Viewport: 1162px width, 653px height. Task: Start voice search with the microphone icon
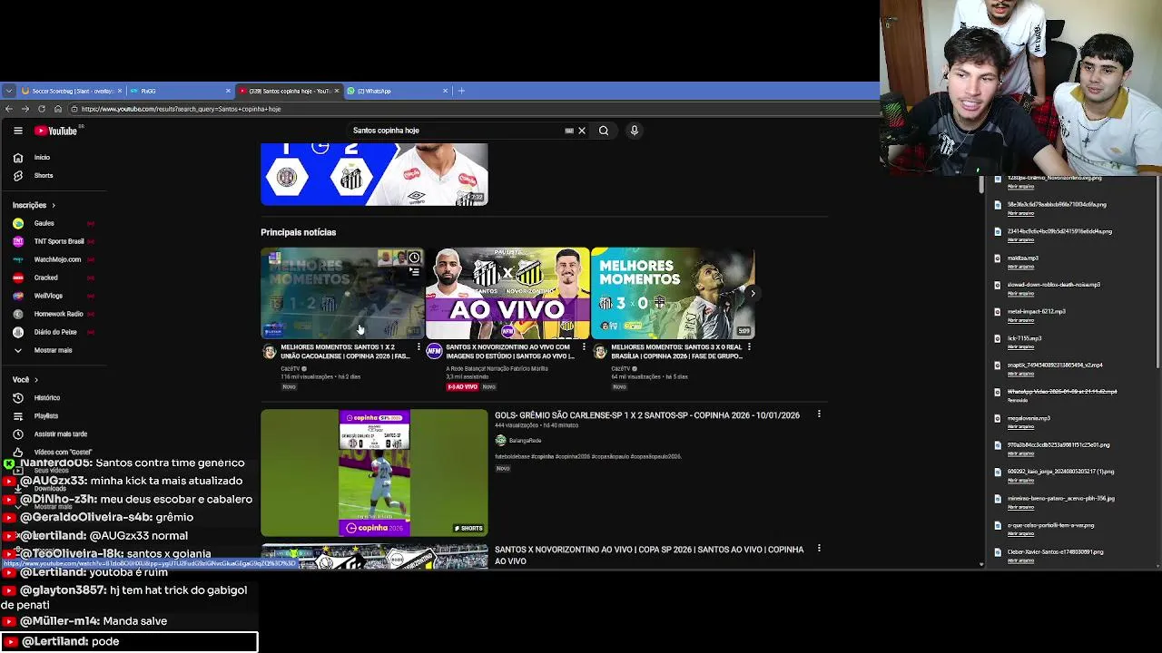tap(635, 131)
